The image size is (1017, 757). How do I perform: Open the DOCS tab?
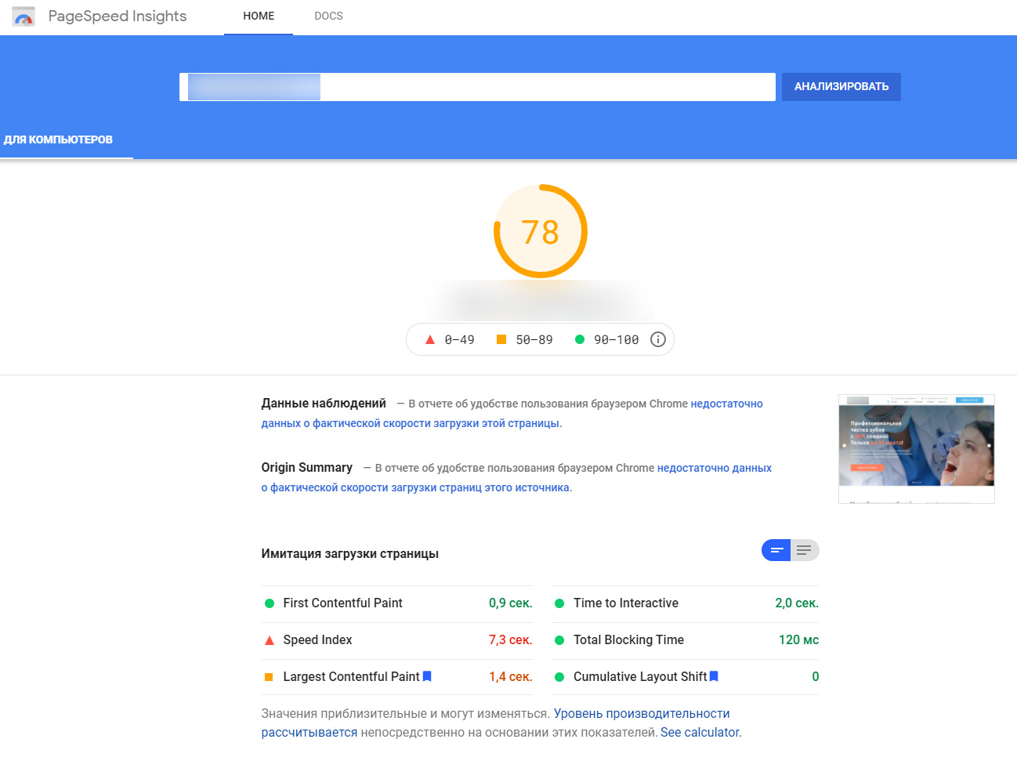pyautogui.click(x=328, y=16)
